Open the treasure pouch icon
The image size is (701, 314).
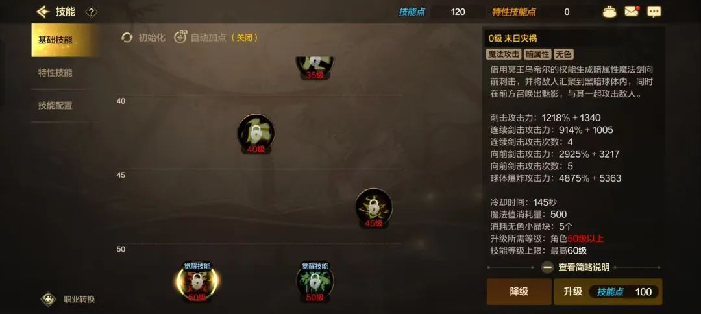pos(609,12)
